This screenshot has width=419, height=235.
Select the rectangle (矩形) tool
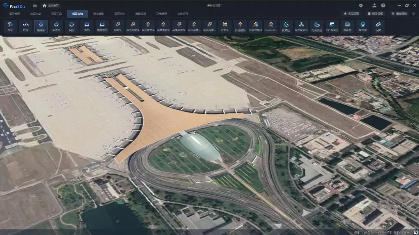[x=87, y=26]
